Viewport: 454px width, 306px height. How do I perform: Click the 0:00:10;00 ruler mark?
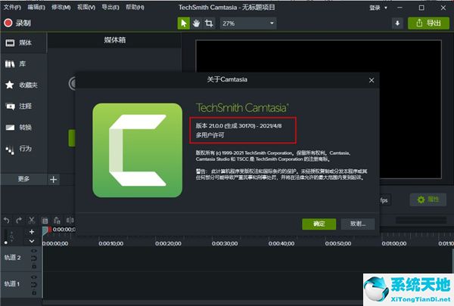pyautogui.click(x=111, y=244)
